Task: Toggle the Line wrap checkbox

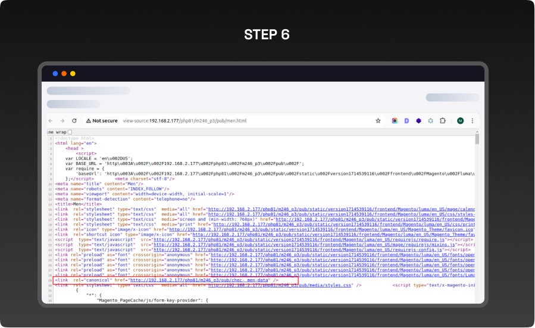Action: click(x=70, y=132)
